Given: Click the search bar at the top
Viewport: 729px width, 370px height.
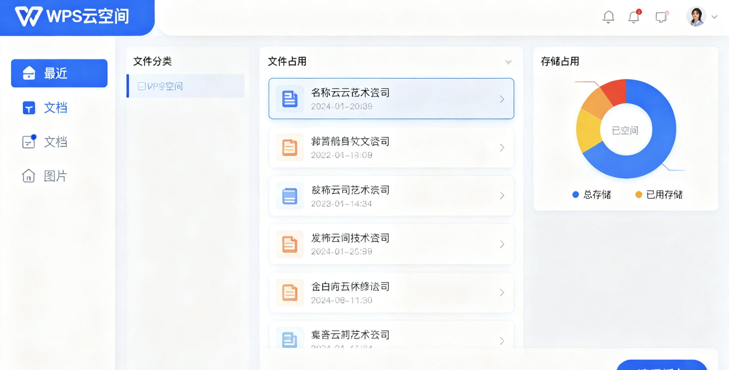Looking at the screenshot, I should coord(368,17).
